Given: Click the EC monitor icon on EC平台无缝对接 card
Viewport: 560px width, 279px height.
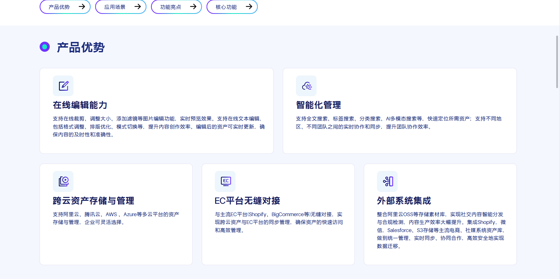Looking at the screenshot, I should [x=225, y=181].
